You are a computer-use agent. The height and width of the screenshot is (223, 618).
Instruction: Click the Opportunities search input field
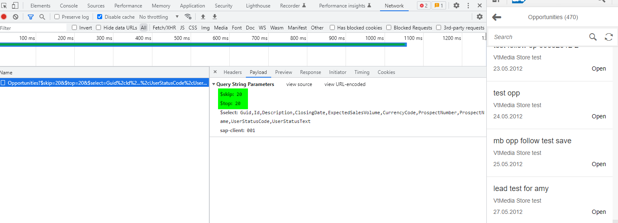(x=538, y=37)
